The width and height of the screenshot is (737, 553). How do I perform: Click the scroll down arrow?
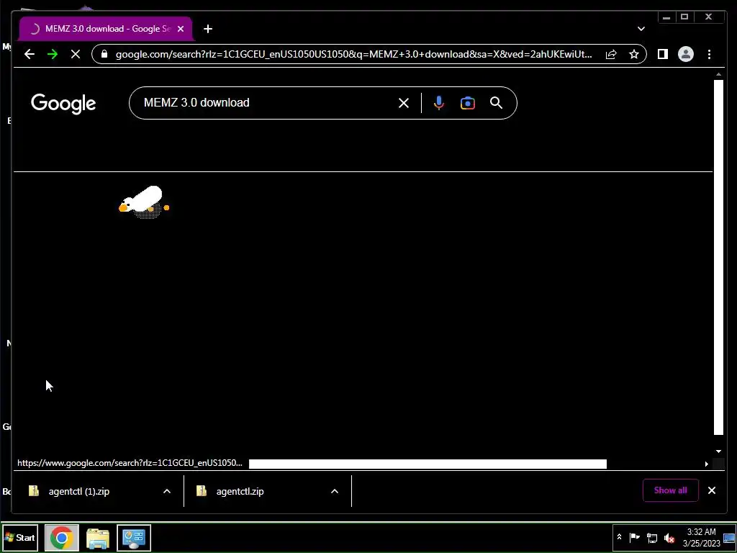[718, 451]
